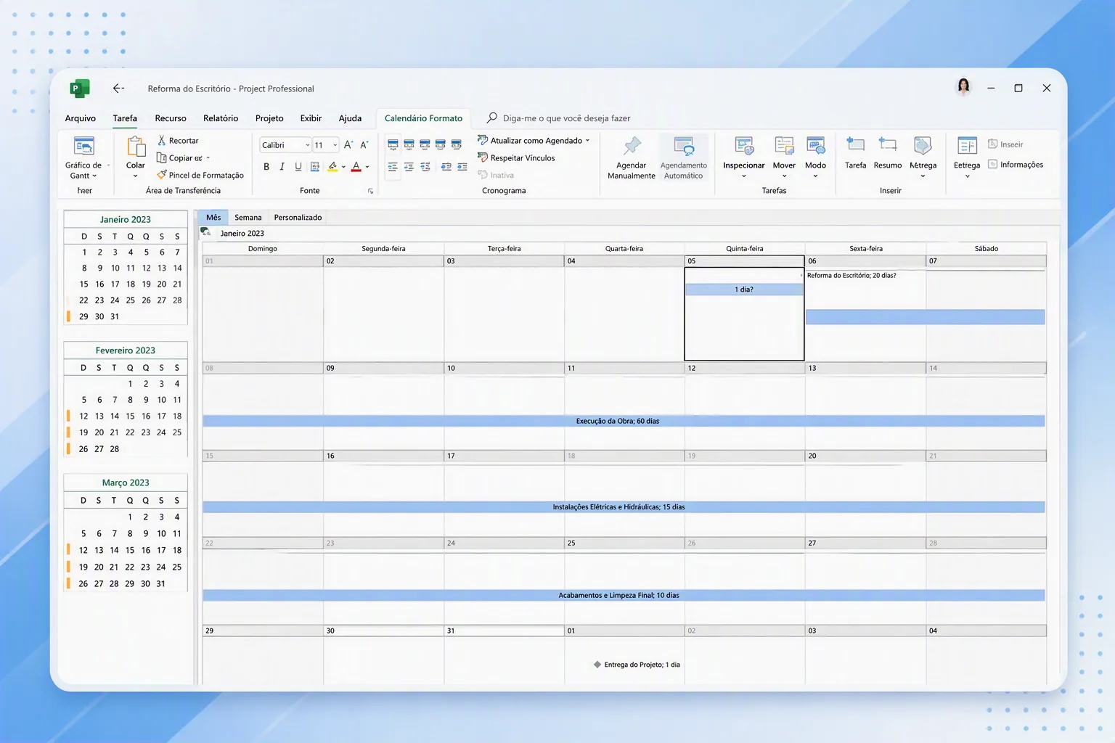Image resolution: width=1115 pixels, height=743 pixels.
Task: Select the Calendário Formato tab
Action: coord(423,118)
